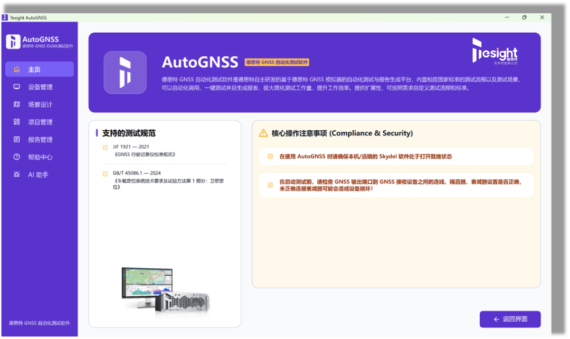
Task: Open the 帮助中心 page
Action: tap(40, 157)
